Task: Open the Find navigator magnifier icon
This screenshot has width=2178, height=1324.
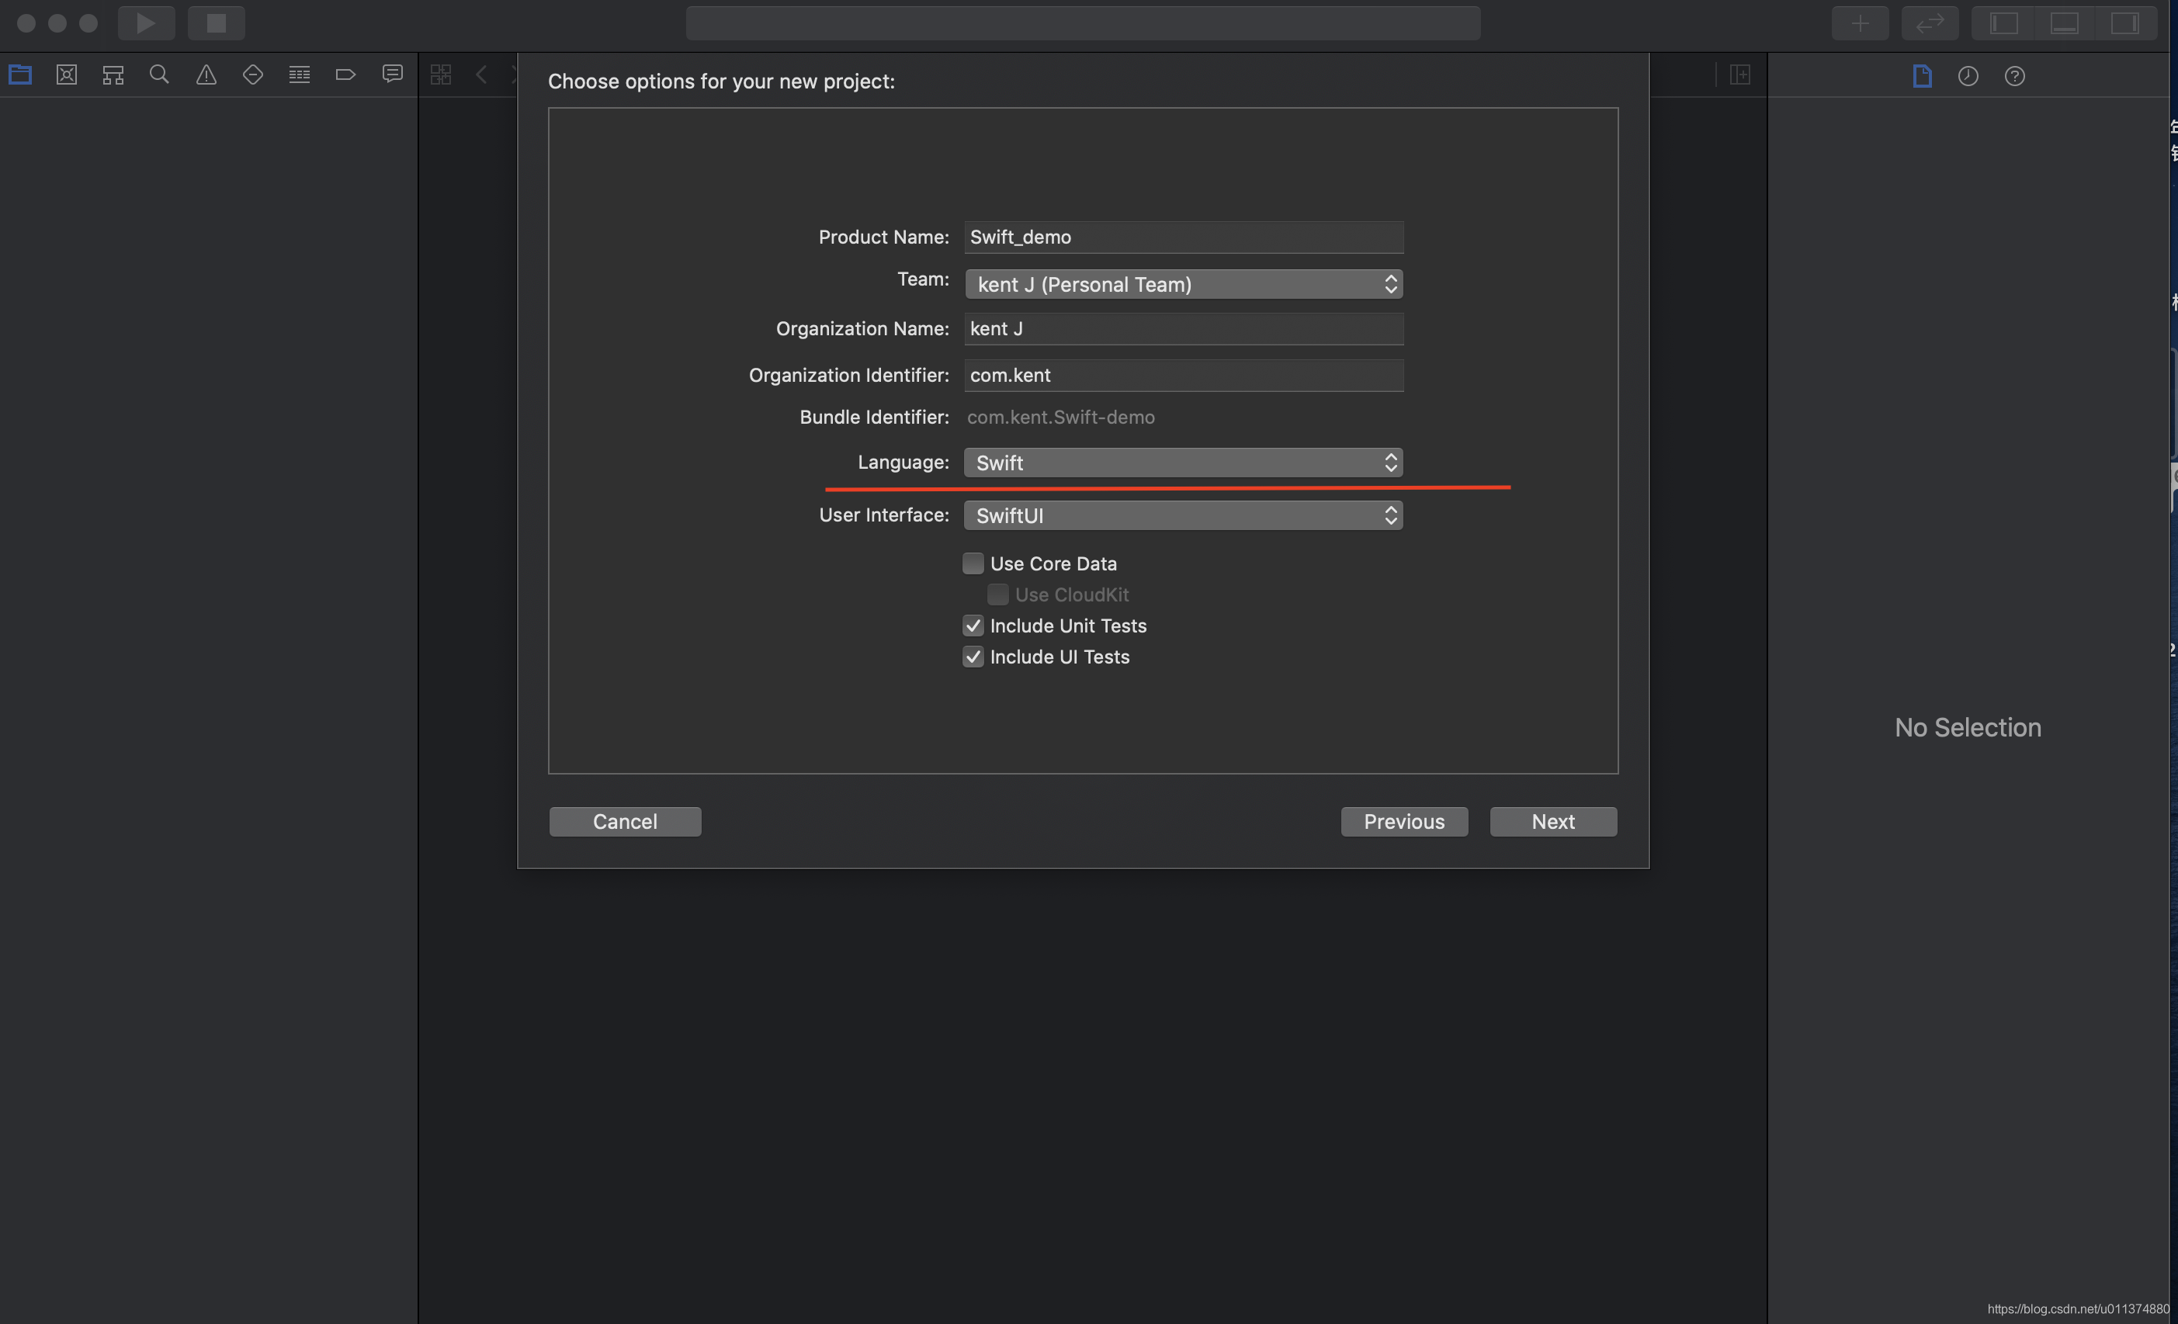Action: point(159,75)
